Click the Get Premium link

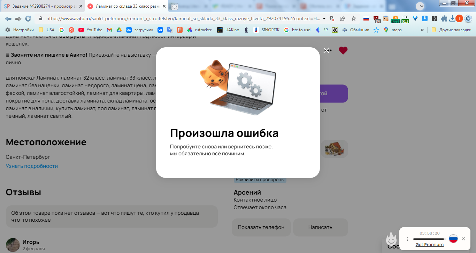[x=430, y=245]
